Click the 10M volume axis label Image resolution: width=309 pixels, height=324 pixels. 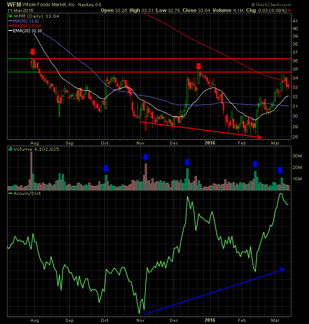(297, 179)
